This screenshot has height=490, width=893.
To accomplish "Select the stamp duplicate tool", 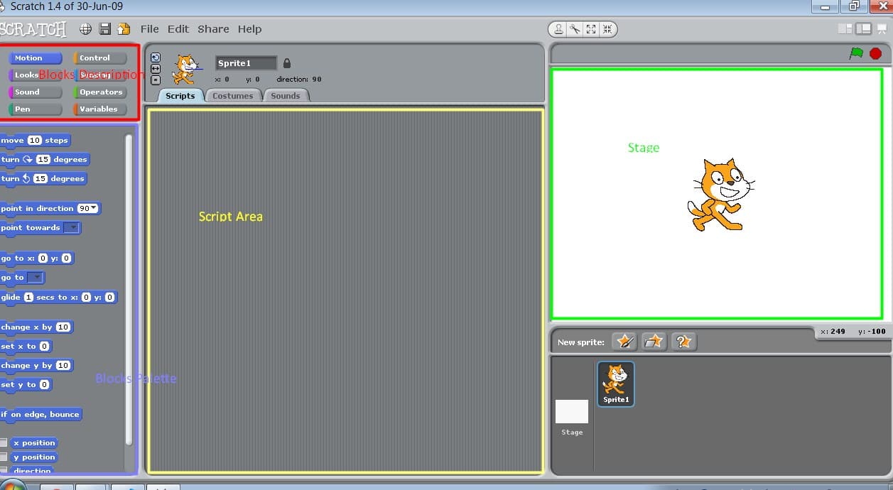I will (x=559, y=29).
